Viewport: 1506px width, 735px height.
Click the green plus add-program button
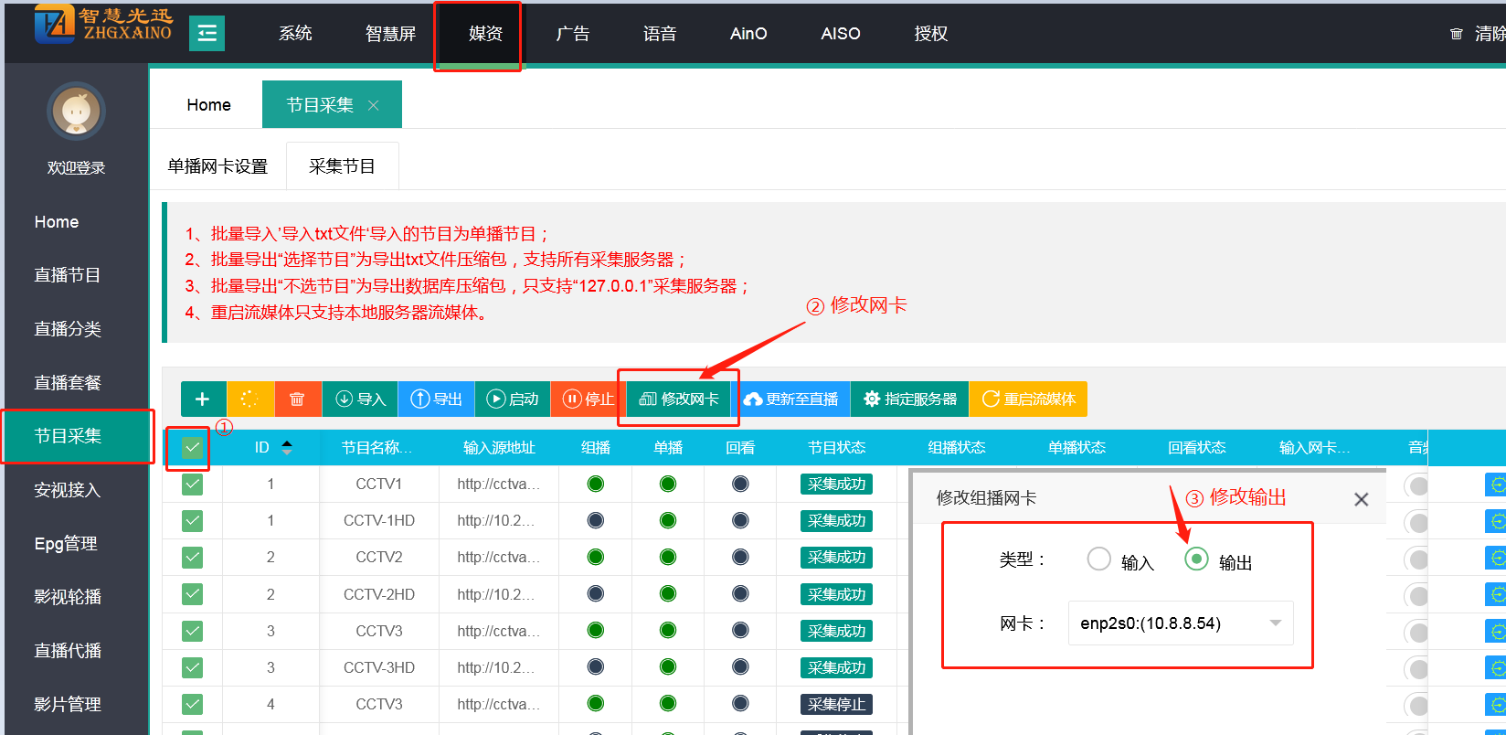pyautogui.click(x=203, y=399)
